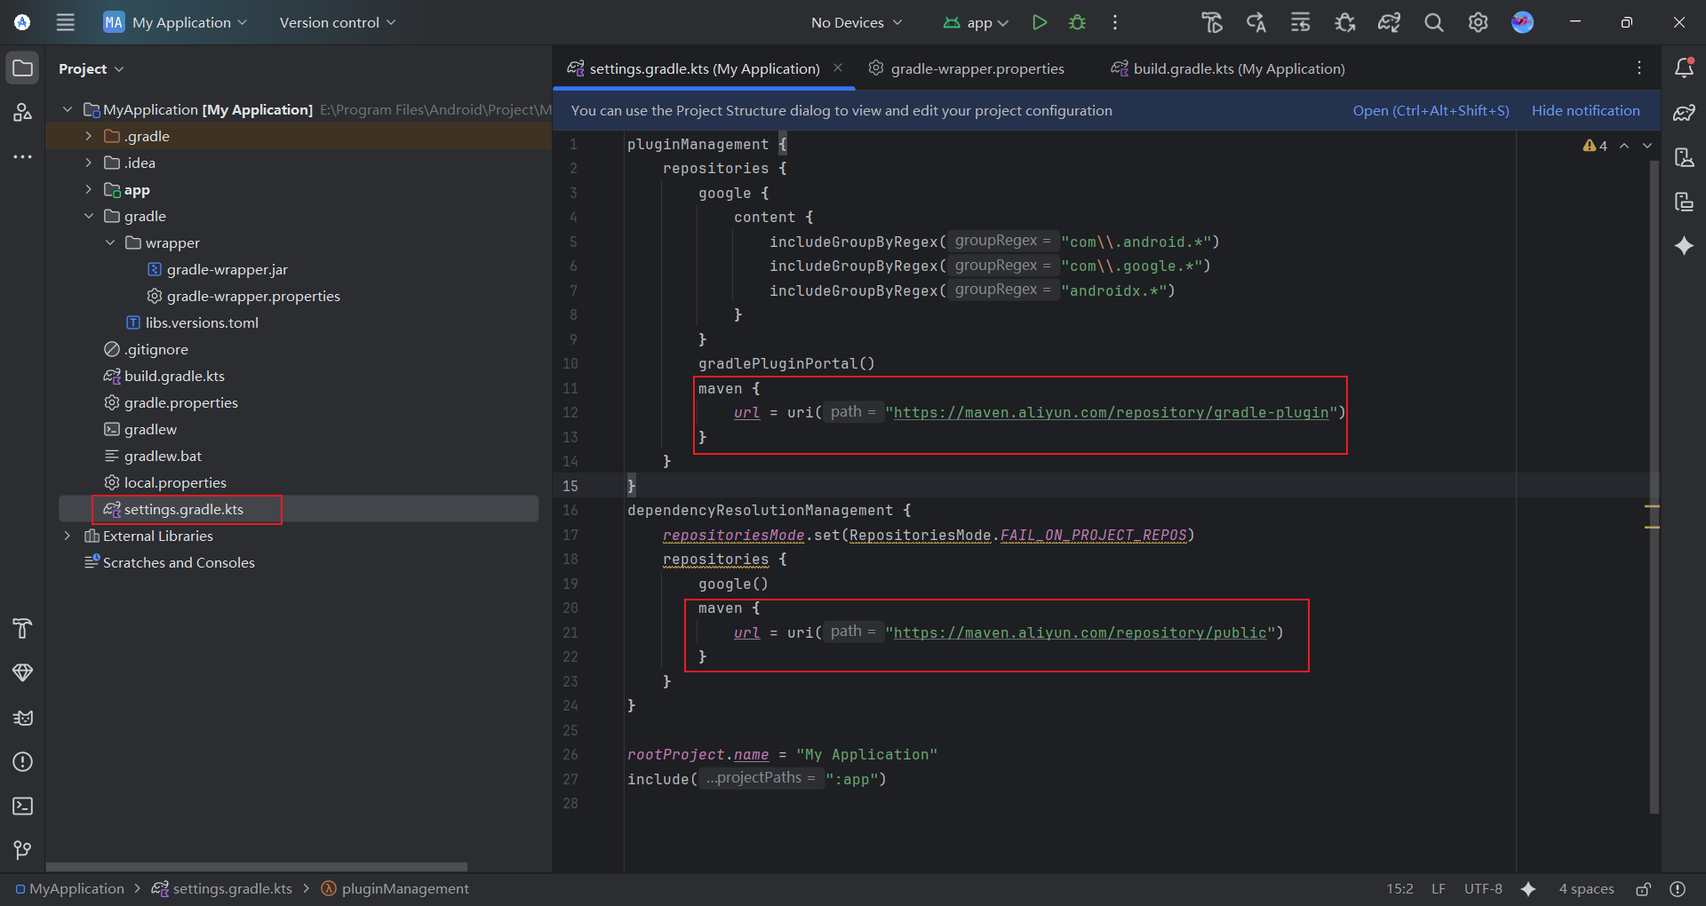Switch to gradle-wrapper.properties tab

pyautogui.click(x=977, y=68)
